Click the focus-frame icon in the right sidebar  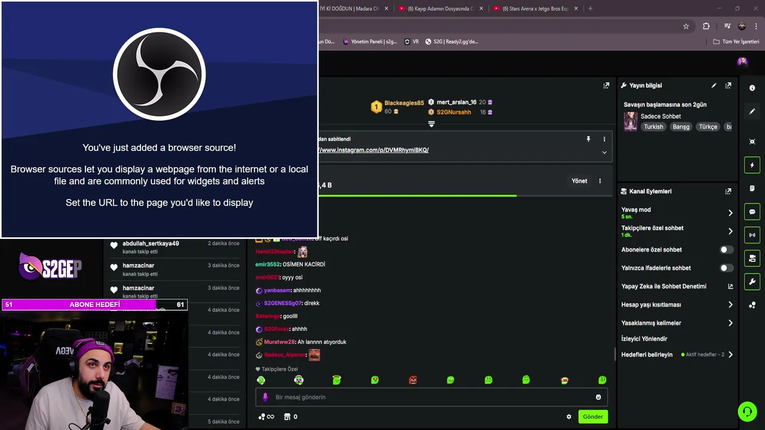click(752, 142)
